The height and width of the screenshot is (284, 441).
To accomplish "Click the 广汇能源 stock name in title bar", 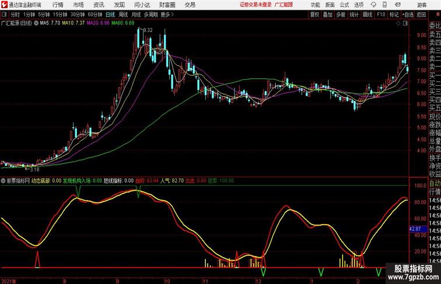I will (x=283, y=5).
